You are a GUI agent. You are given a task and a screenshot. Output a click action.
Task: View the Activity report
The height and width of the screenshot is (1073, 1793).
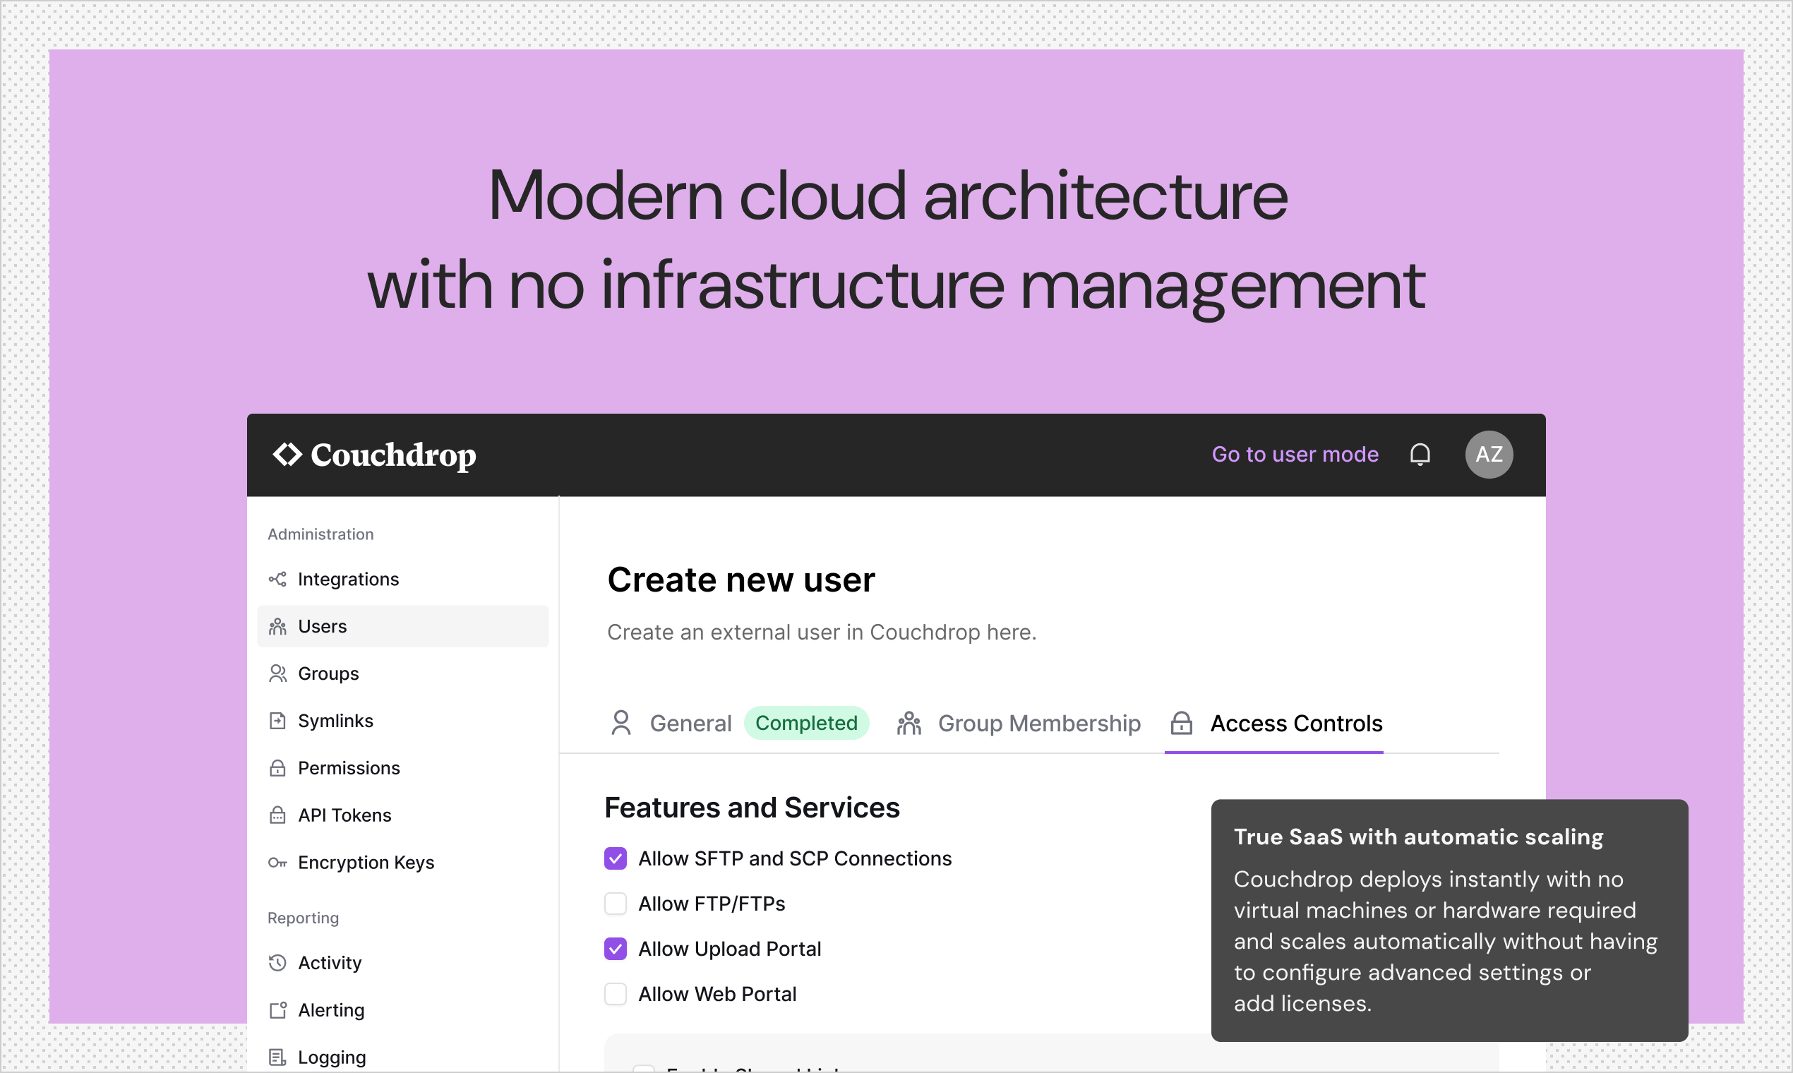click(x=329, y=963)
